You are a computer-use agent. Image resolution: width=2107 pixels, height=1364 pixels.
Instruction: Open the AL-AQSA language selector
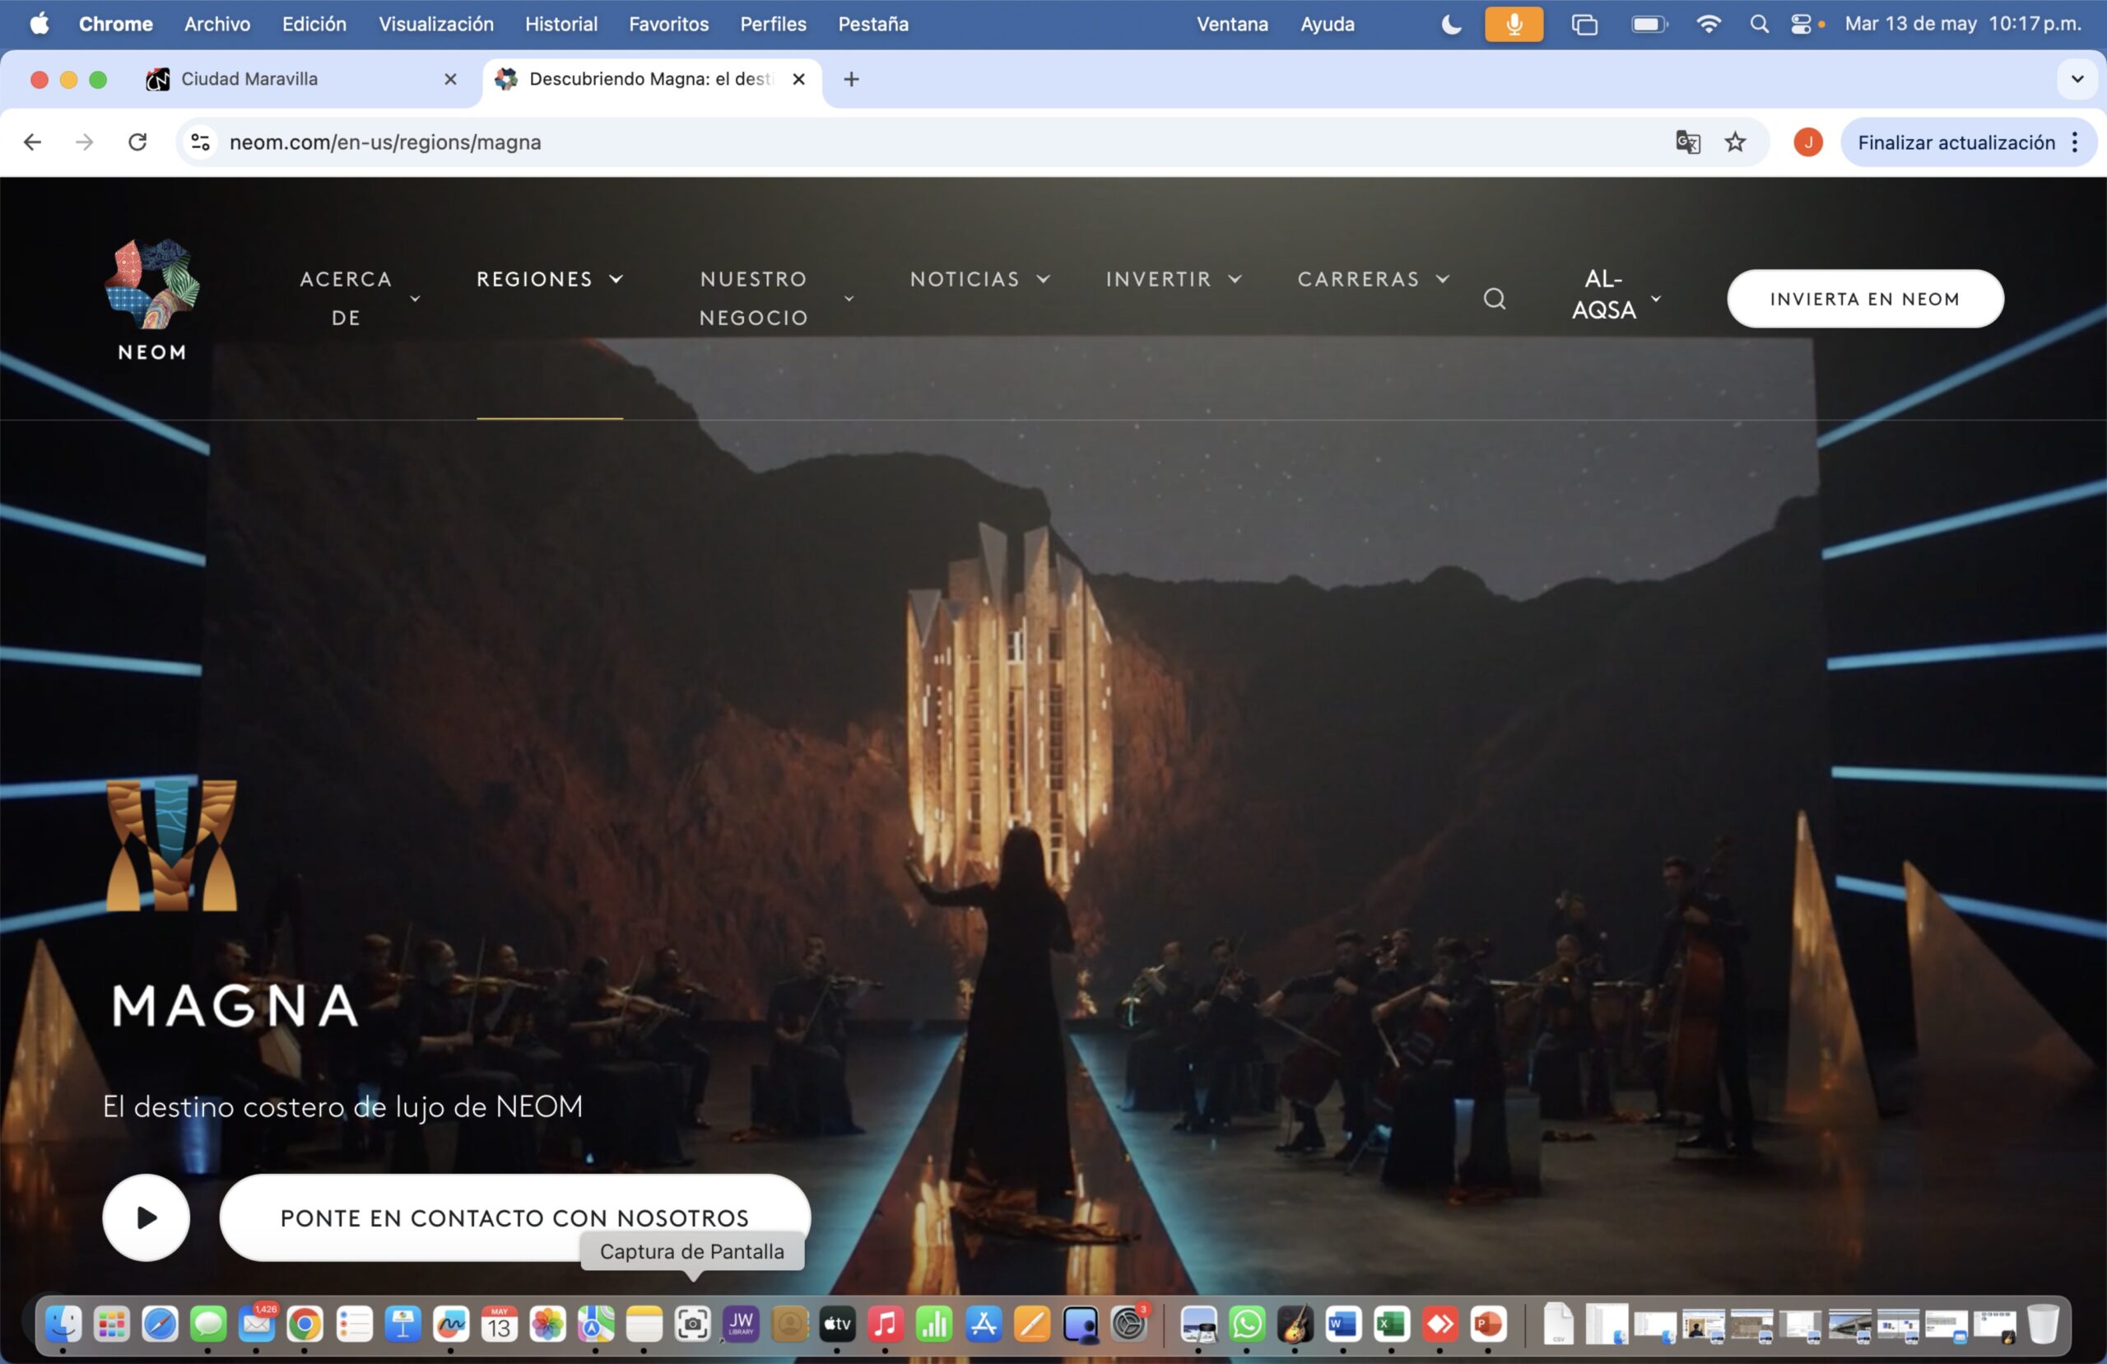1616,295
